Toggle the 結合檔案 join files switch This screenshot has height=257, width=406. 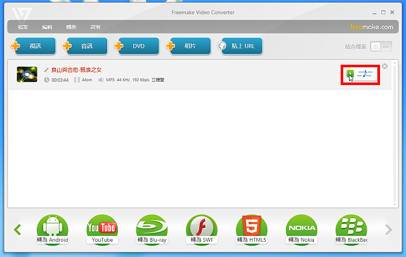click(x=381, y=46)
